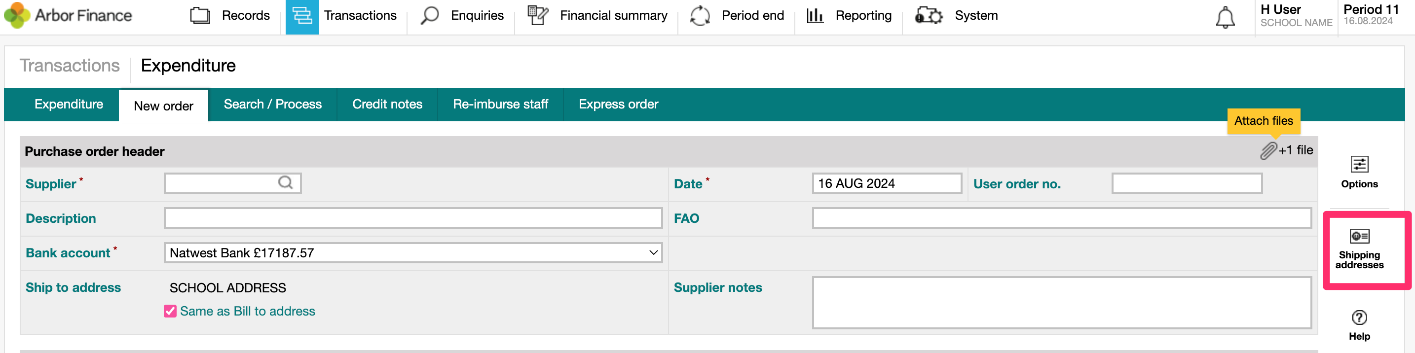The height and width of the screenshot is (353, 1415).
Task: Open the Search / Process tab
Action: tap(272, 105)
